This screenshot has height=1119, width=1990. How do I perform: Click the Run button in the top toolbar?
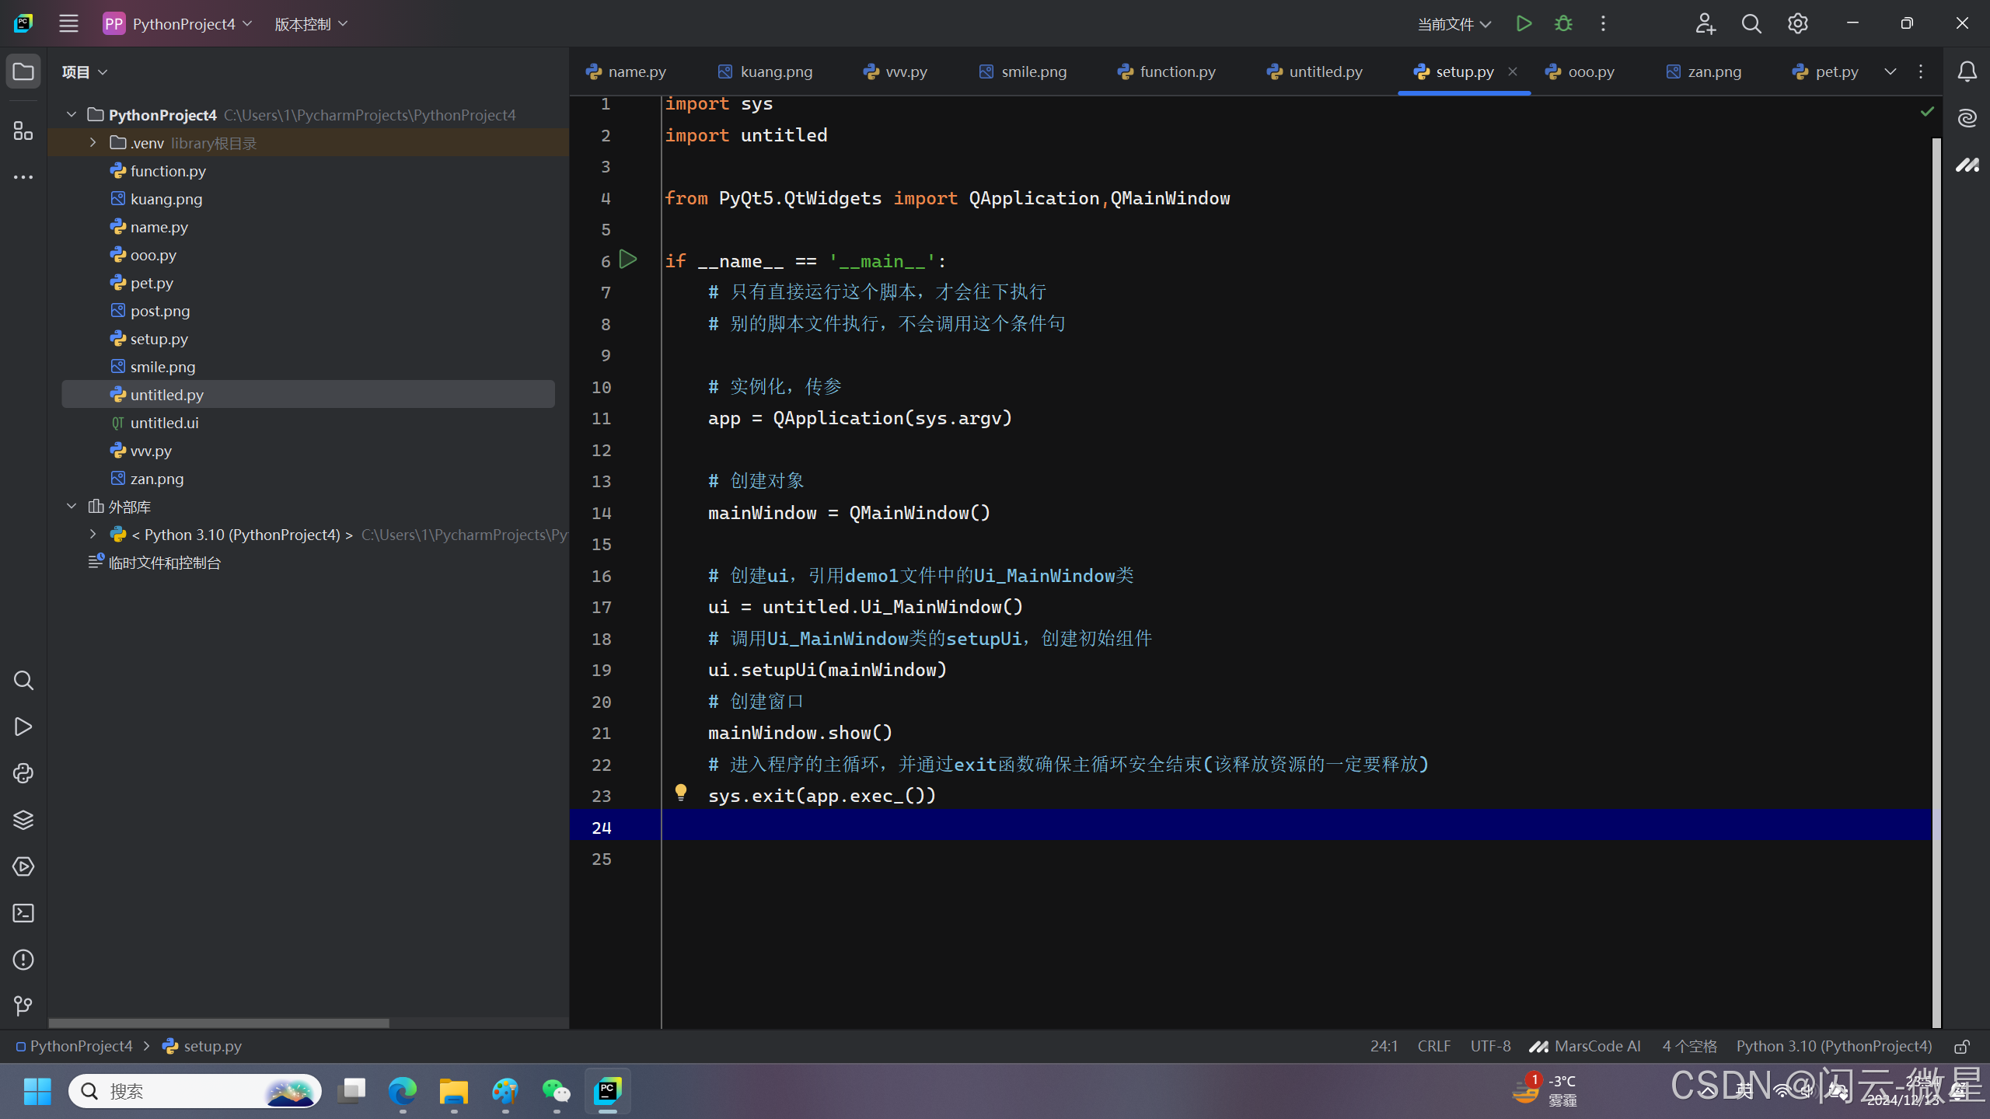tap(1524, 23)
